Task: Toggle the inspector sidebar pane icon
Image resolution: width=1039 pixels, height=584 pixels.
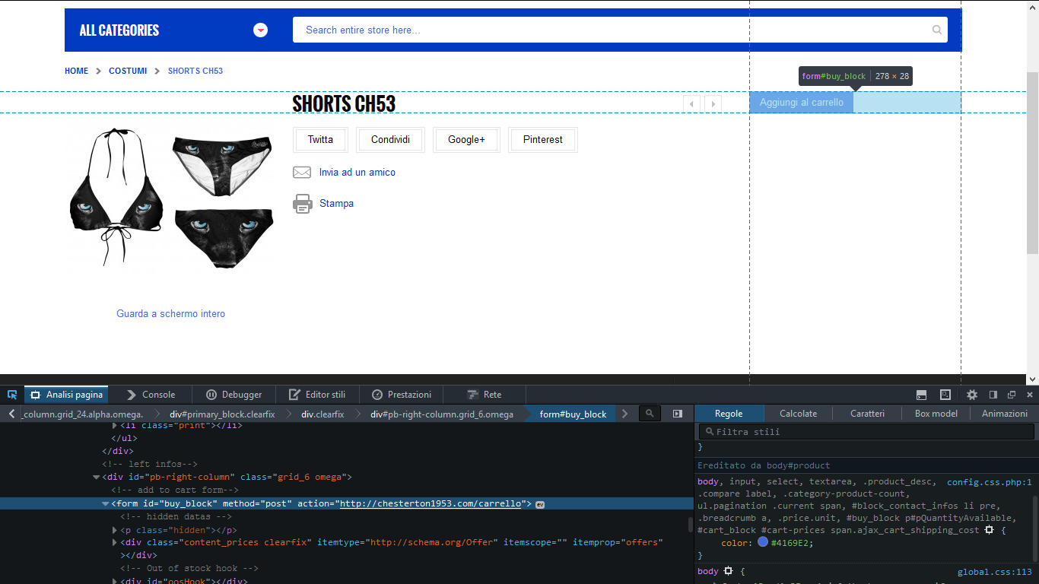Action: click(678, 414)
